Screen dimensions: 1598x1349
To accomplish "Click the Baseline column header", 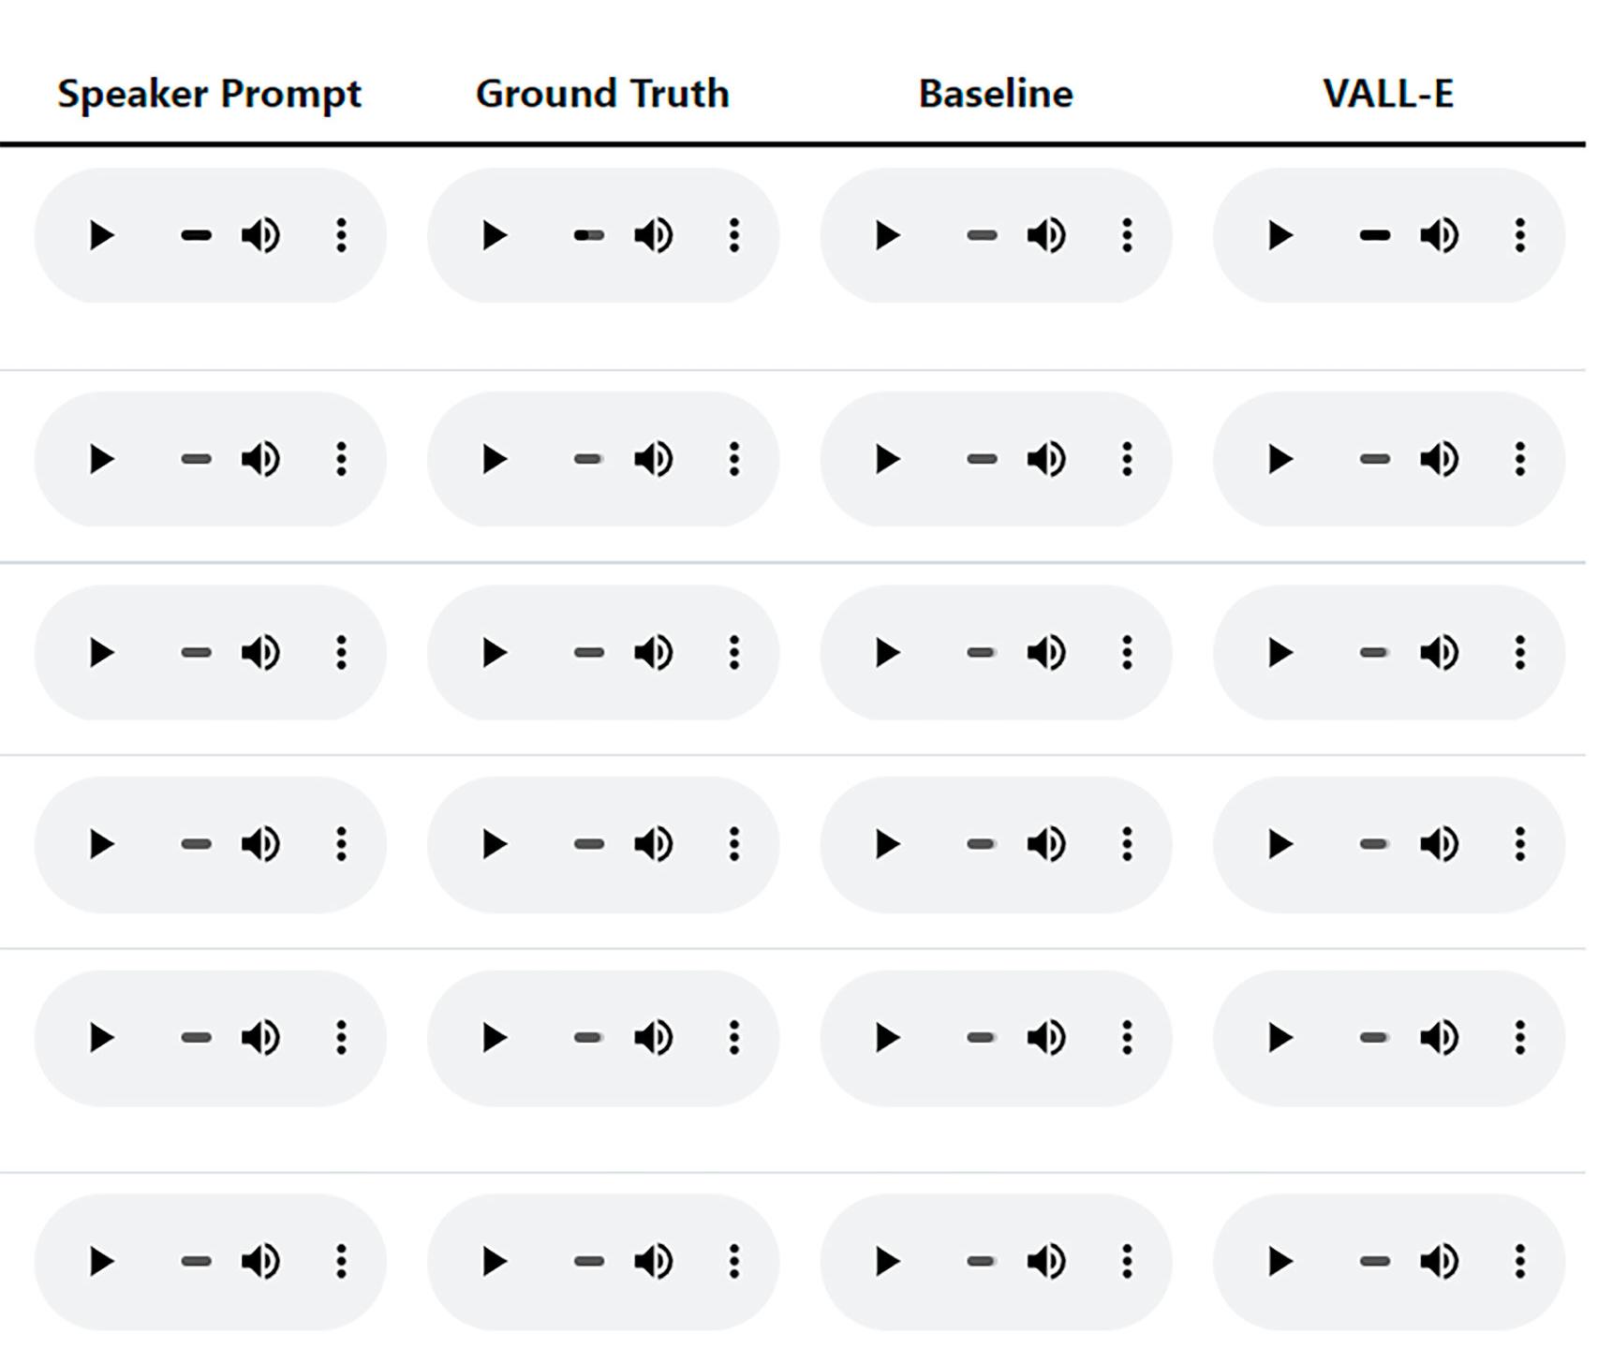I will 996,94.
